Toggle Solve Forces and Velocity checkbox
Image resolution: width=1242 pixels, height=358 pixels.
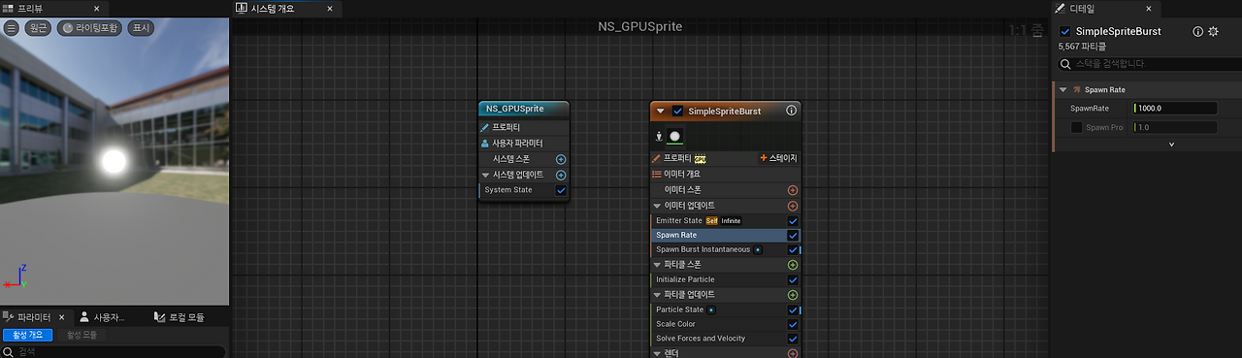(793, 339)
